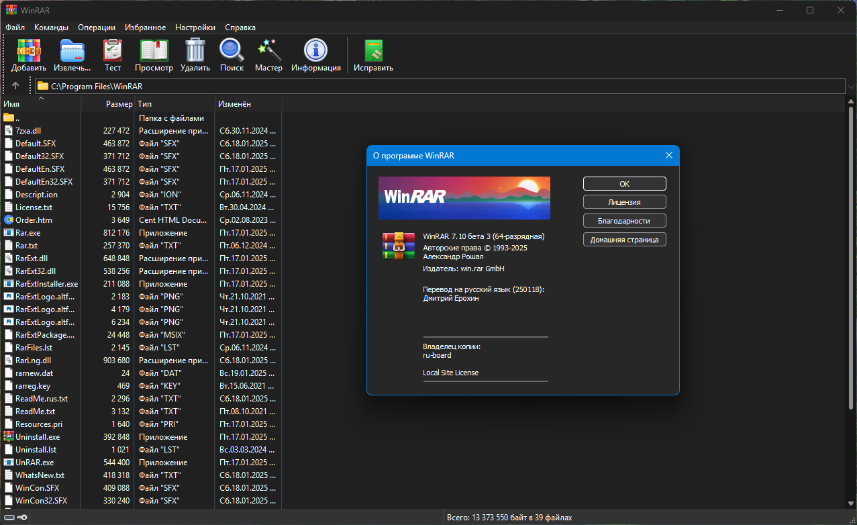
Task: Open the Справка menu
Action: tap(240, 28)
